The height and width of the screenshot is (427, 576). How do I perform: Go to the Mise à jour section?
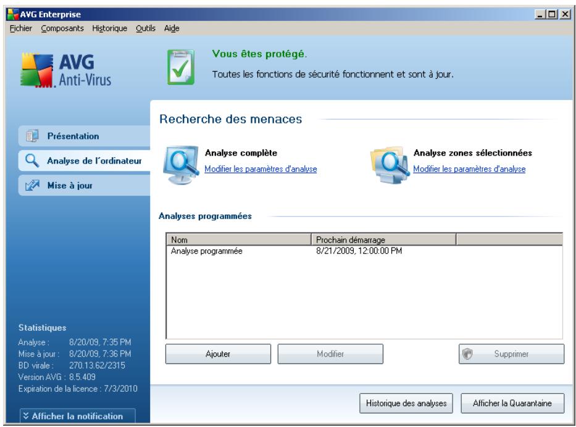(x=85, y=185)
